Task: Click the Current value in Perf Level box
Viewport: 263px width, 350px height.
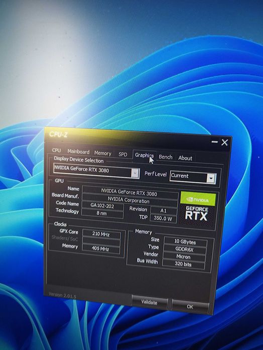Action: 180,176
